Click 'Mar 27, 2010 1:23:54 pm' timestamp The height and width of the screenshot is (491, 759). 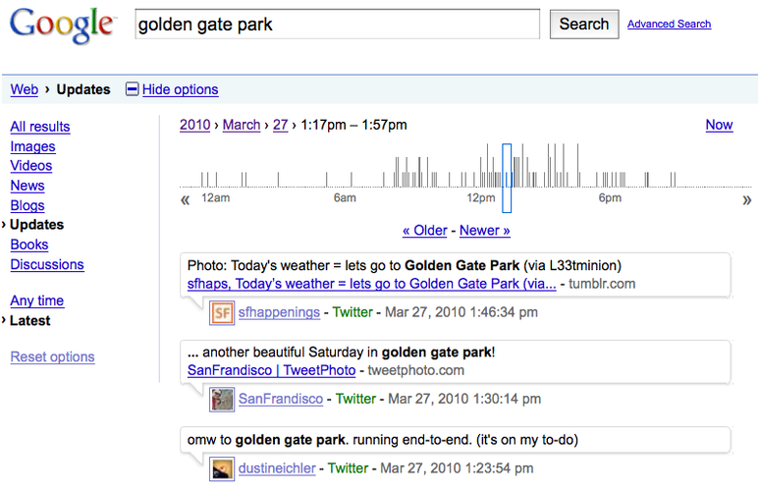(457, 468)
